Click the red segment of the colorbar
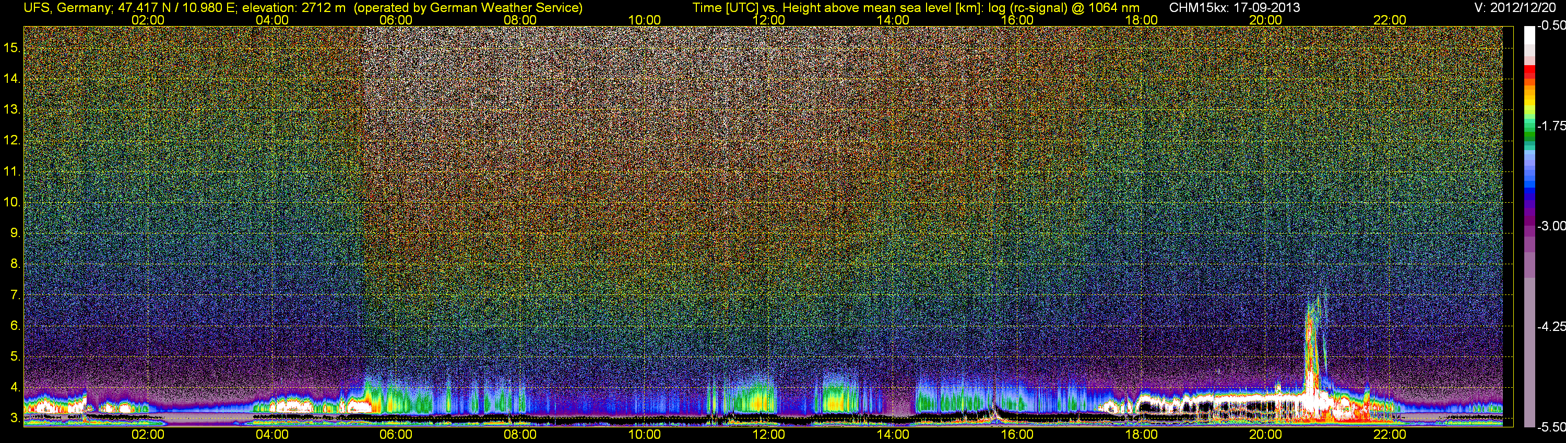The image size is (1566, 443). point(1529,70)
